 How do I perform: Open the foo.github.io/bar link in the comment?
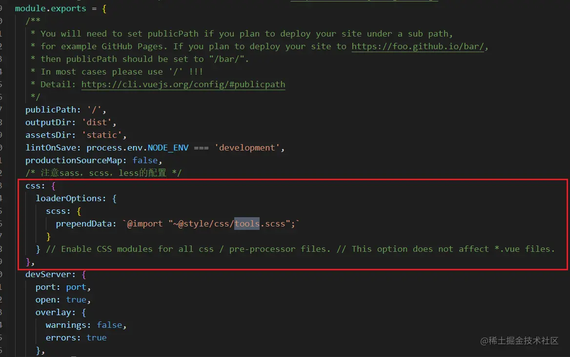pyautogui.click(x=418, y=46)
